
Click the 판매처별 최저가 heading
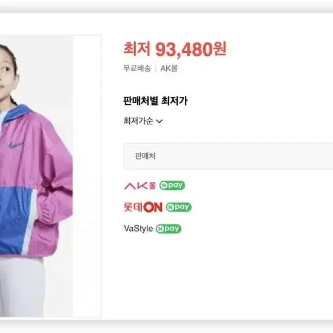point(155,101)
